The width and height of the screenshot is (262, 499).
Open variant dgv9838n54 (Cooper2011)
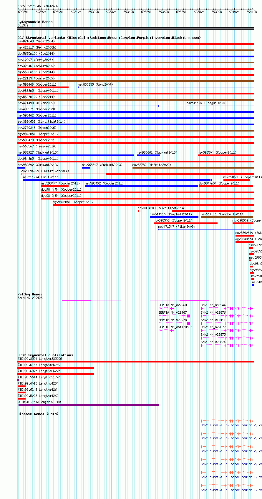[38, 91]
